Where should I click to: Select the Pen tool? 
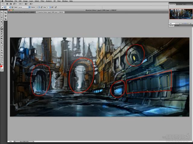pyautogui.click(x=2, y=46)
